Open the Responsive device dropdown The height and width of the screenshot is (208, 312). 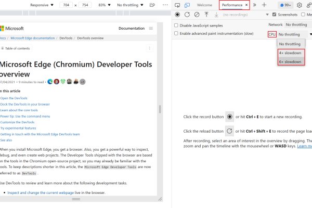pos(43,5)
